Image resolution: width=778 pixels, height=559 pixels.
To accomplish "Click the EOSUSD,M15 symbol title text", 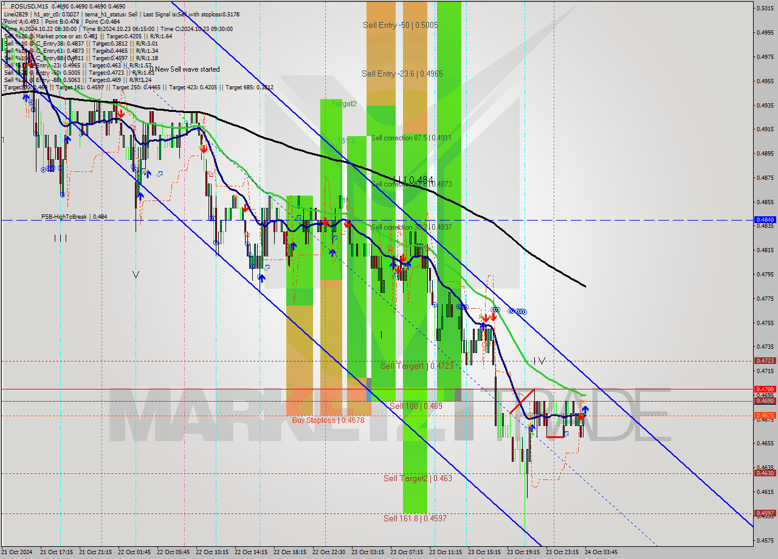I will [x=29, y=6].
